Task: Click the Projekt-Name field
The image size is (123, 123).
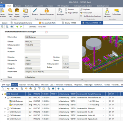Action: pos(46,72)
